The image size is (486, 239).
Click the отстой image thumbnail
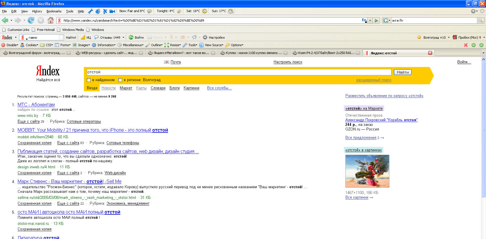click(x=367, y=171)
